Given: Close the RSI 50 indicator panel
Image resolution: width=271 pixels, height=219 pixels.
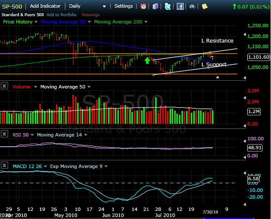Looking at the screenshot, I should tap(4, 134).
